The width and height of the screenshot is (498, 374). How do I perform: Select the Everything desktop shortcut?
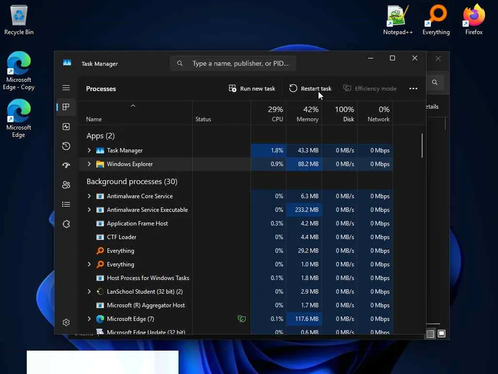[x=436, y=19]
